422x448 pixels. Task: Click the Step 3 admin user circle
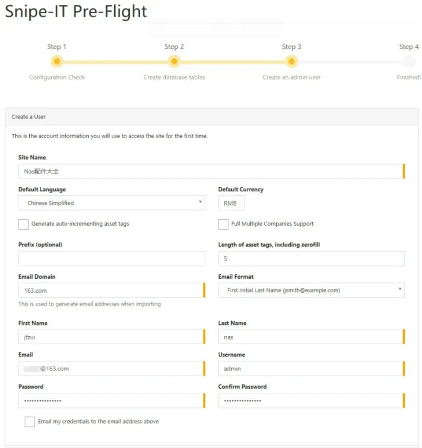(291, 61)
